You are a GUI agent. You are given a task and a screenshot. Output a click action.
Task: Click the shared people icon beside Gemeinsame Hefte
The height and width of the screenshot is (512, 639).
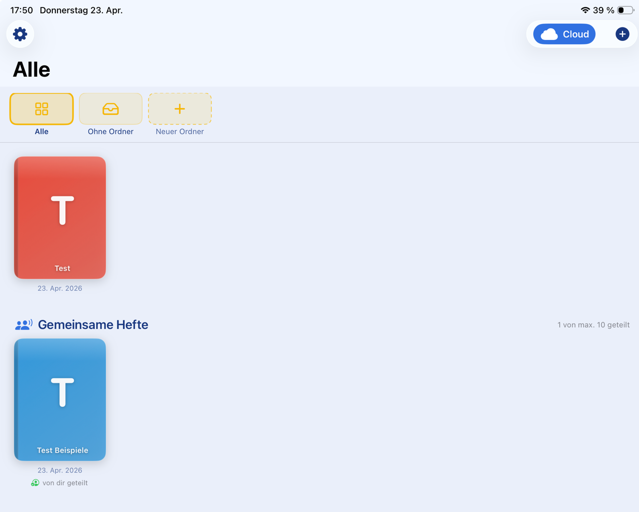(x=23, y=325)
